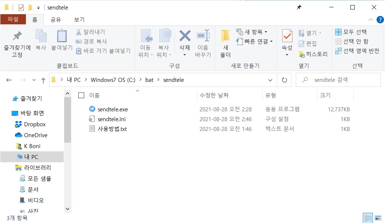The width and height of the screenshot is (385, 223).
Task: Select 라이브러리 in navigation pane
Action: (37, 168)
